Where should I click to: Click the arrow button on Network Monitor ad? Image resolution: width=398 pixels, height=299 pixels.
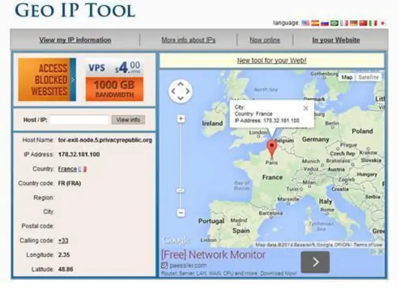pyautogui.click(x=315, y=262)
